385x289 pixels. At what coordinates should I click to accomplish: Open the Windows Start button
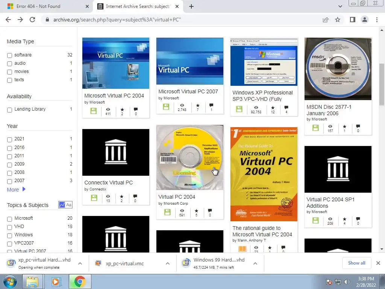pyautogui.click(x=10, y=281)
